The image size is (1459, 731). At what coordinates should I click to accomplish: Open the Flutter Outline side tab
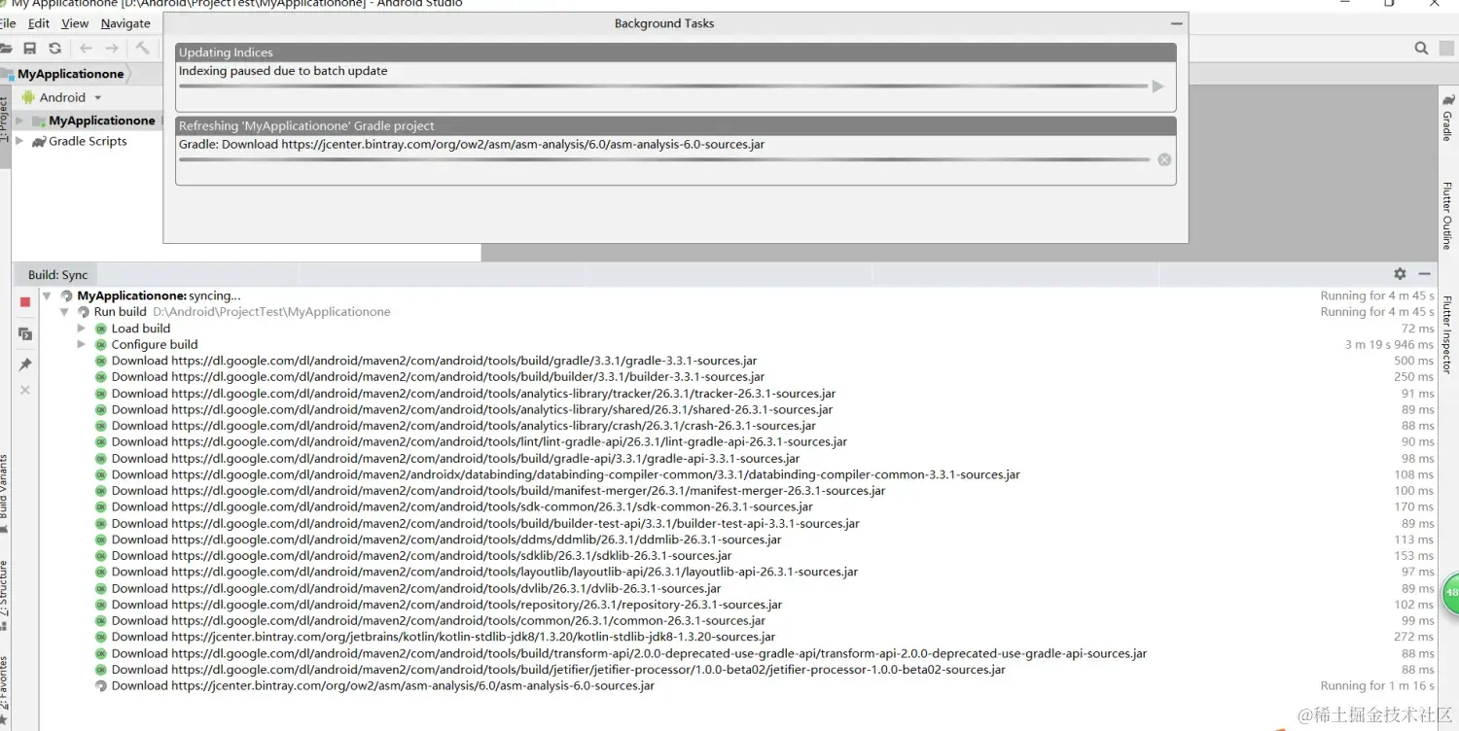(x=1447, y=215)
